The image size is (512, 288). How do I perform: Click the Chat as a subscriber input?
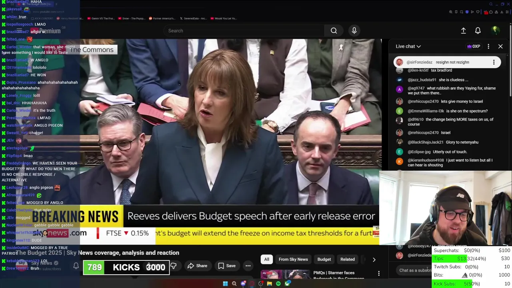tap(415, 270)
